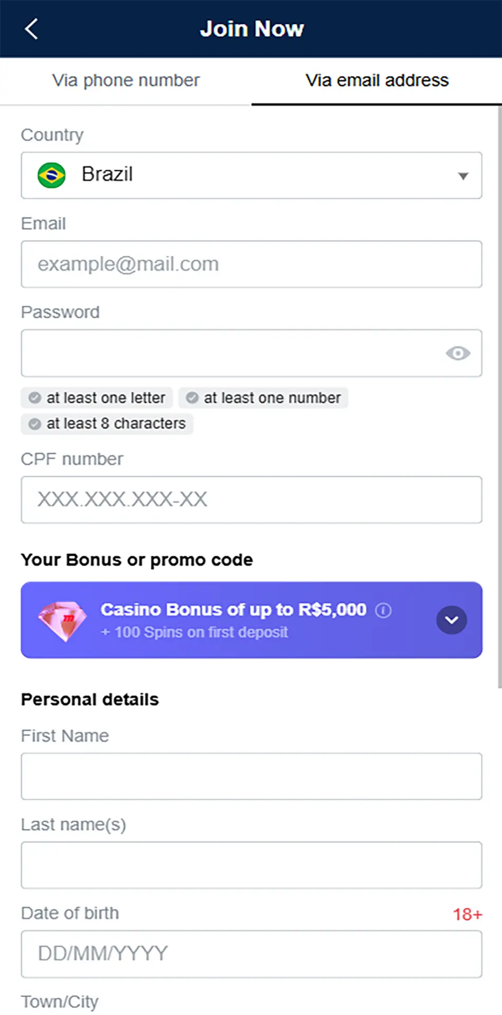Click the vertical page scrollbar
This screenshot has height=1015, width=502.
(x=499, y=396)
